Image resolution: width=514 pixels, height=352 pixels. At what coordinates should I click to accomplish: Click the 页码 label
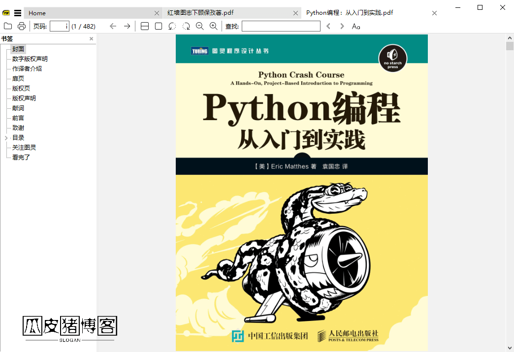tap(40, 27)
